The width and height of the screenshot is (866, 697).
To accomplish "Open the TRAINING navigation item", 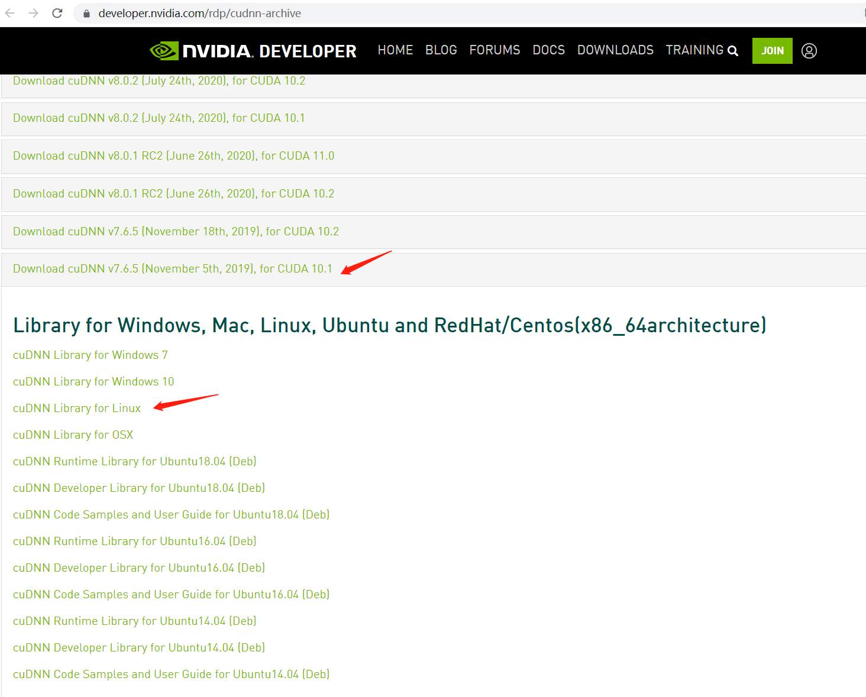I will pos(694,50).
